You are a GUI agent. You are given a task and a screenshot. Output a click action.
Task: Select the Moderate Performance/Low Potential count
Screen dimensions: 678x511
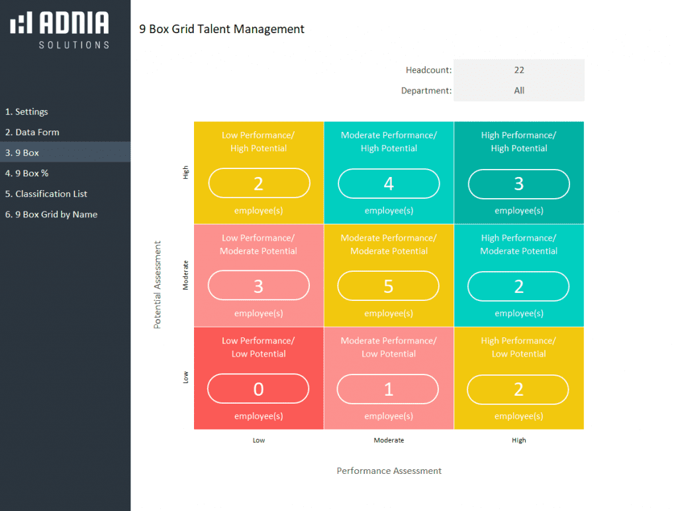(389, 389)
